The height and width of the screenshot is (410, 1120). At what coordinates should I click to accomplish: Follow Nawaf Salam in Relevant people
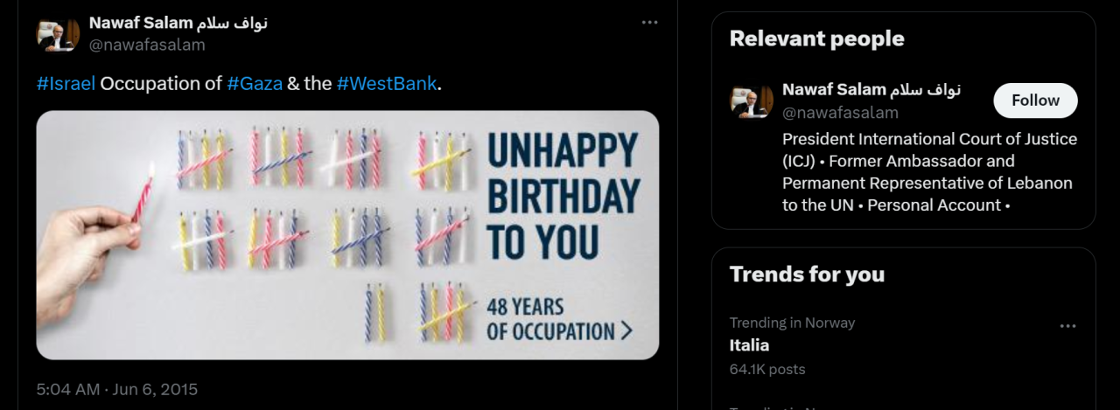[x=1035, y=101]
